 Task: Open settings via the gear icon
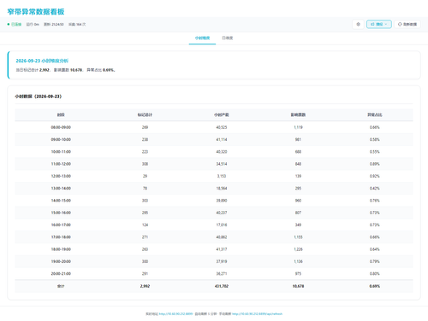358,24
